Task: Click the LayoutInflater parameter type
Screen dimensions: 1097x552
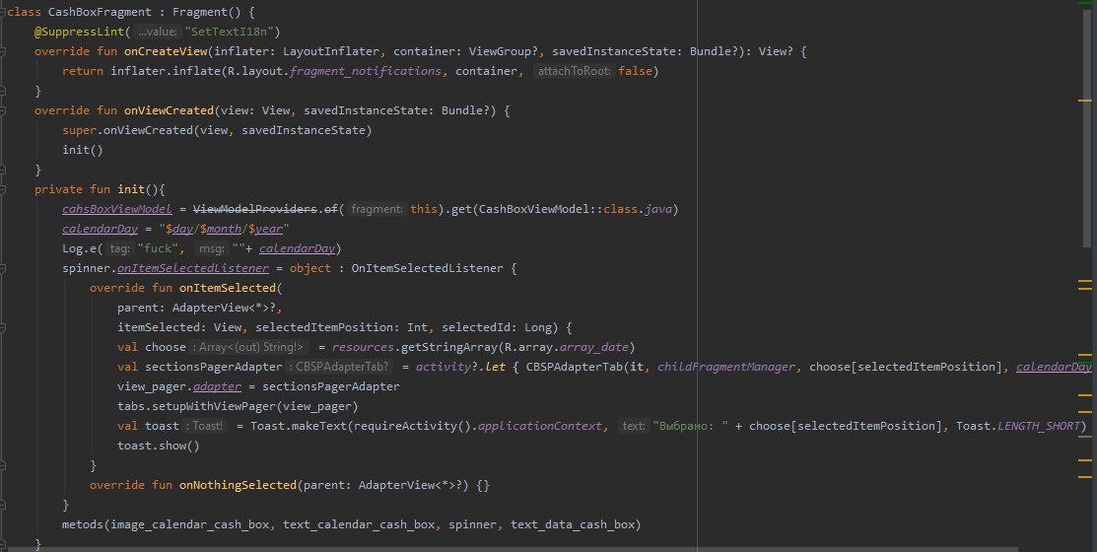Action: 331,51
